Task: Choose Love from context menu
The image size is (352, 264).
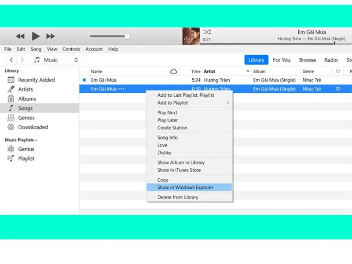Action: click(x=162, y=145)
